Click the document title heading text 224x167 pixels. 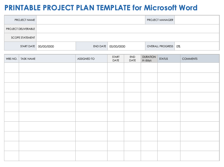click(101, 8)
